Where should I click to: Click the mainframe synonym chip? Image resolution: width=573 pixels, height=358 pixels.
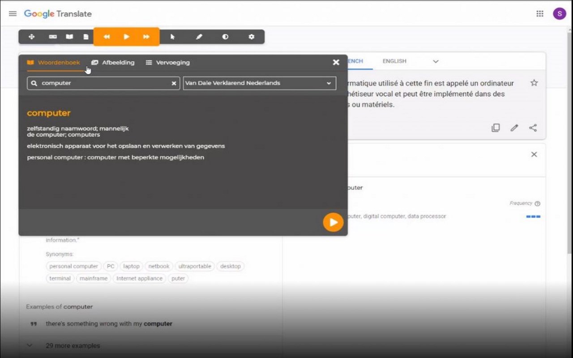[94, 278]
